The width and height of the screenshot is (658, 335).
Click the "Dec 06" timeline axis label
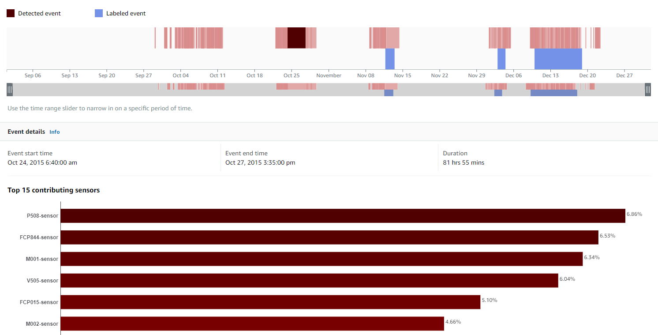tap(513, 75)
